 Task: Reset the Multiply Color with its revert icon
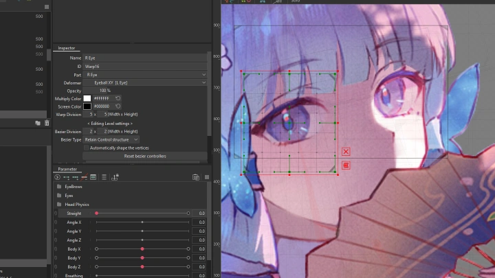(x=118, y=98)
